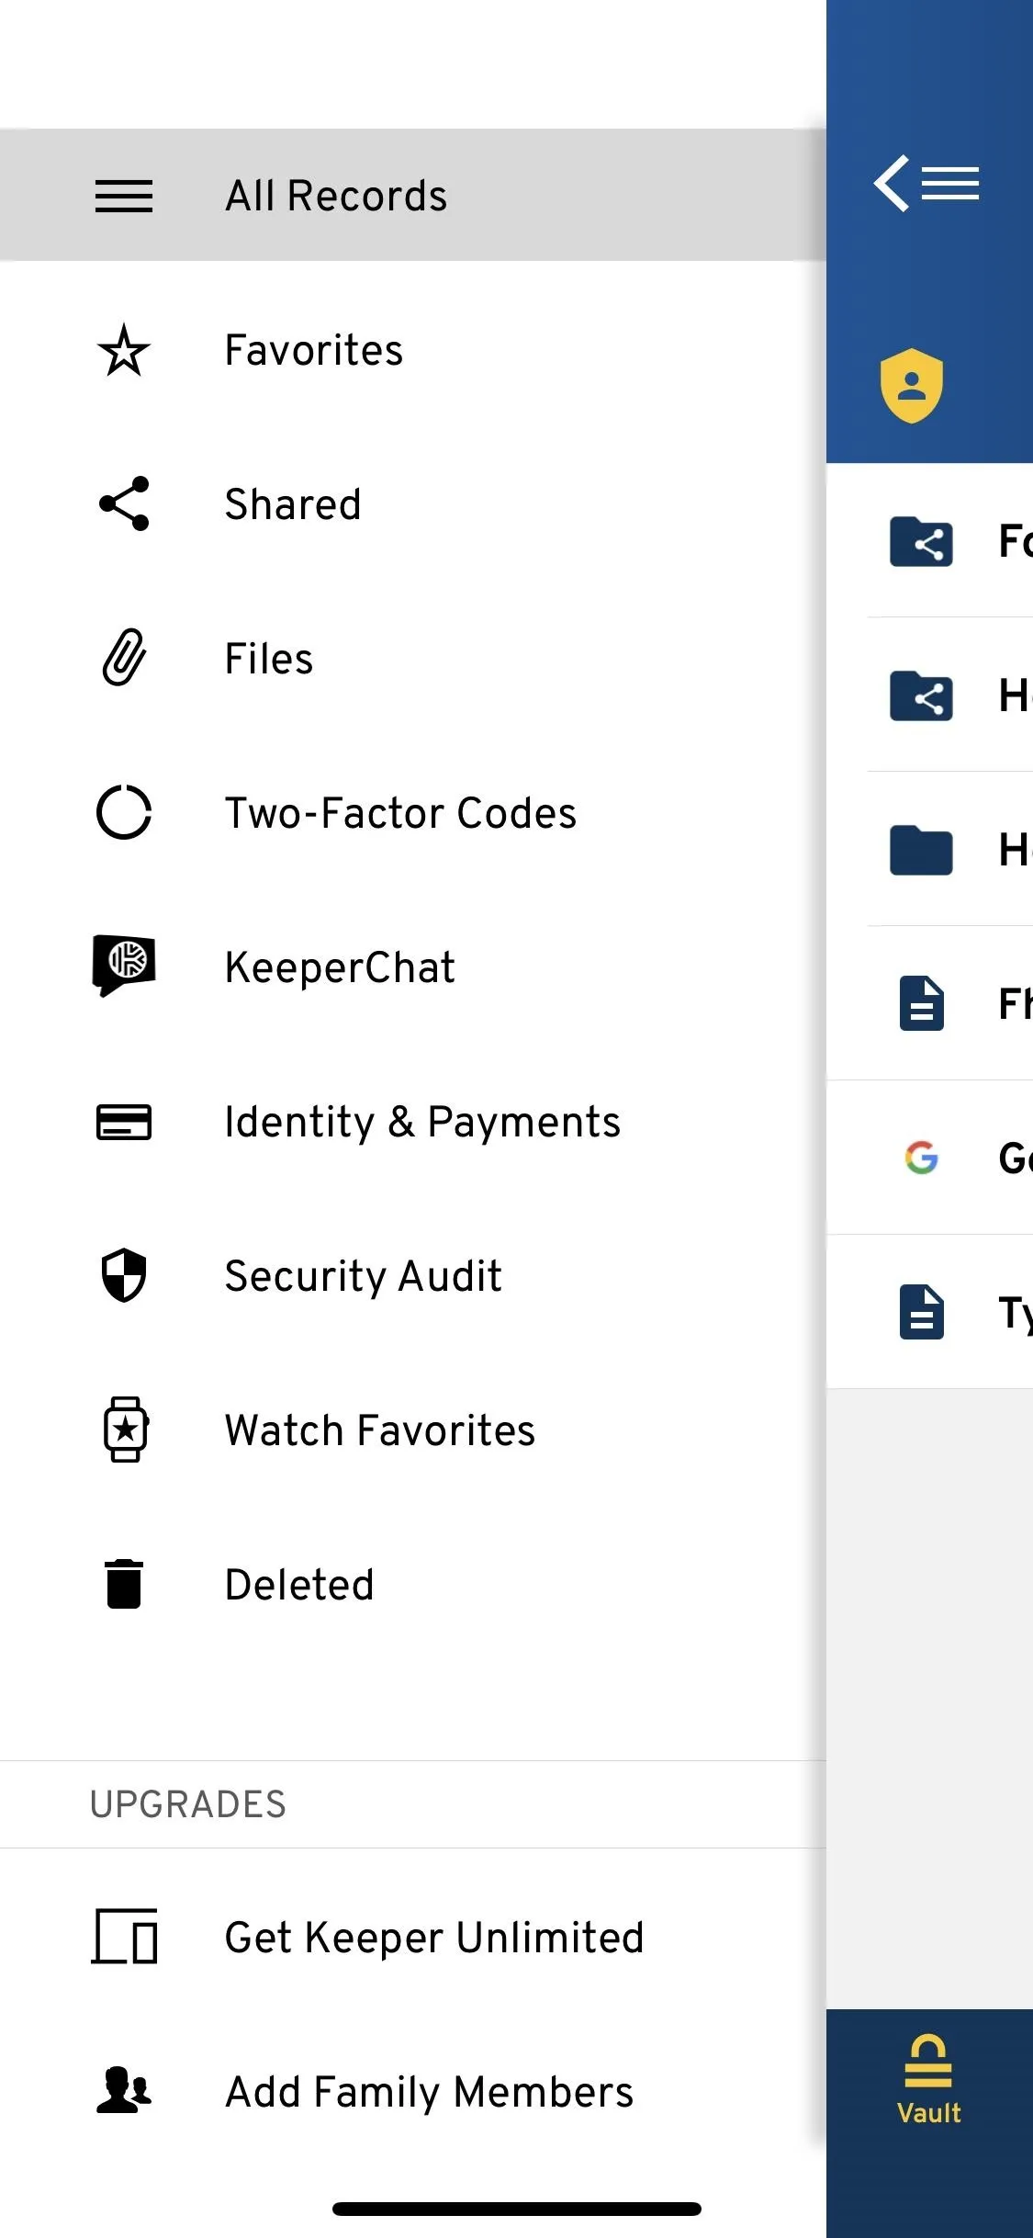View Deleted records

(413, 1585)
